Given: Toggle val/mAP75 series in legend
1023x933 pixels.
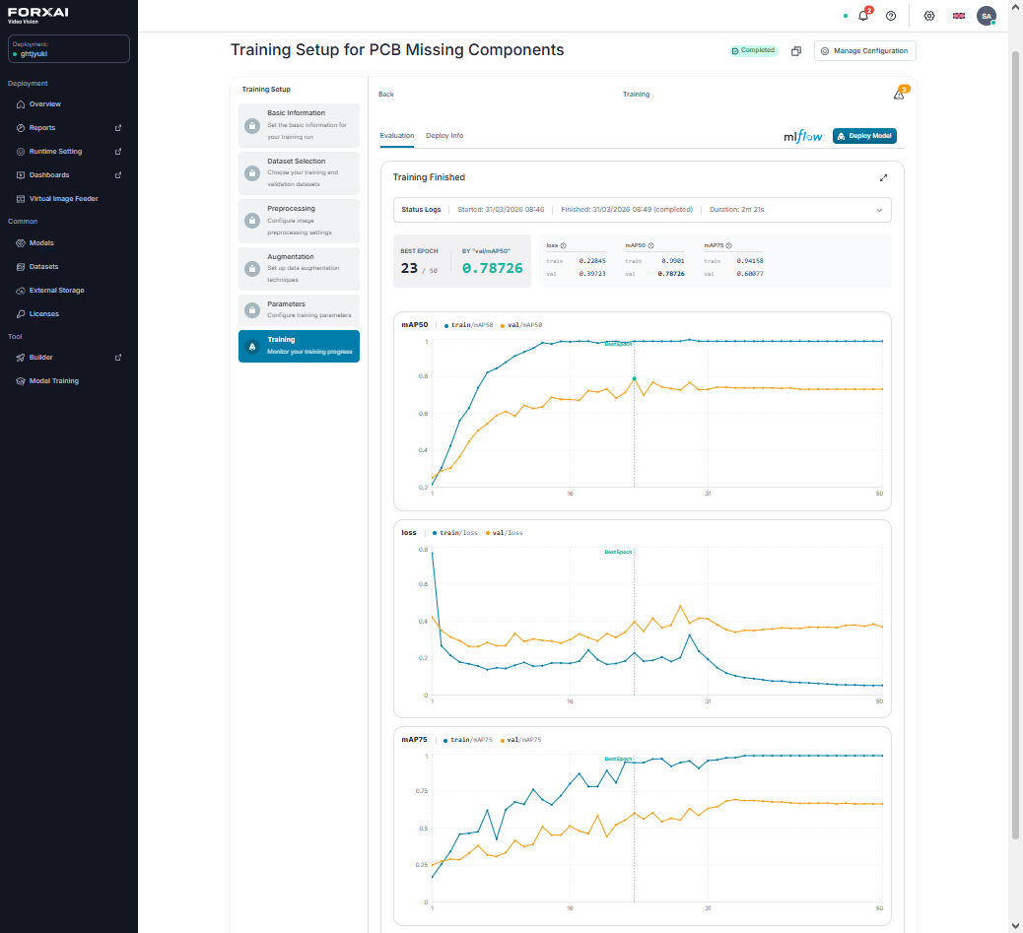Looking at the screenshot, I should (520, 739).
